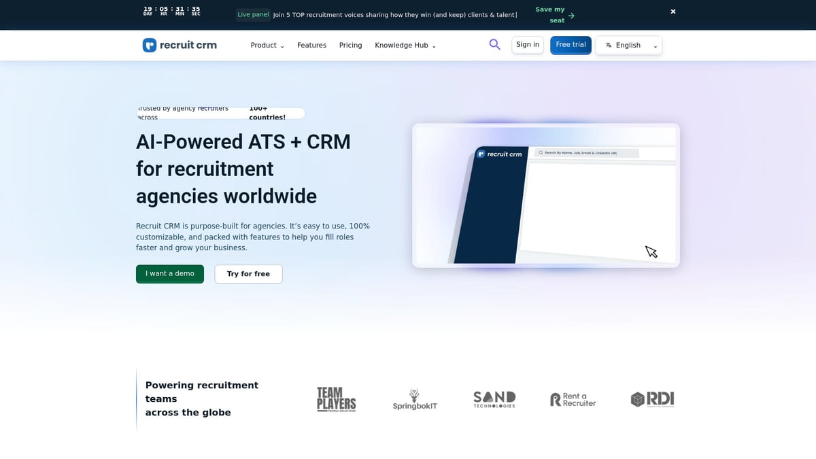Click the arrow icon next to Save my seat

(571, 15)
